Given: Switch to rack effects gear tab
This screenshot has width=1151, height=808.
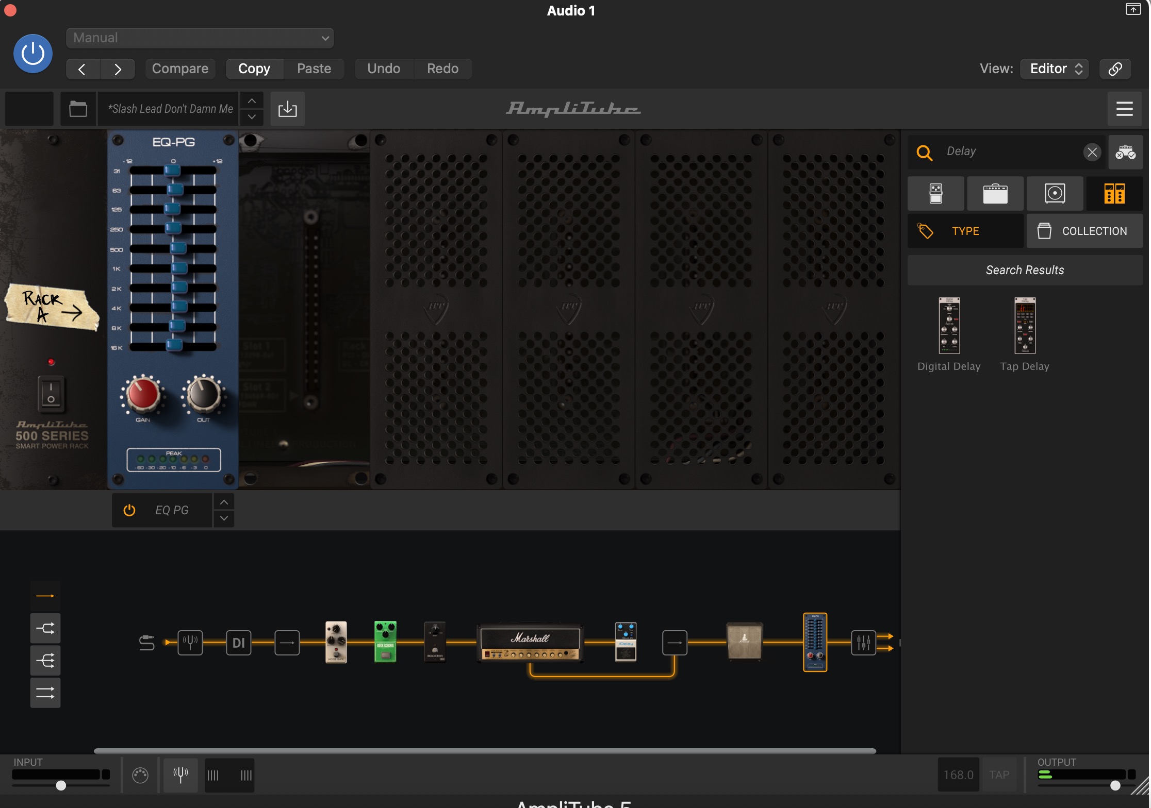Looking at the screenshot, I should pyautogui.click(x=1114, y=194).
